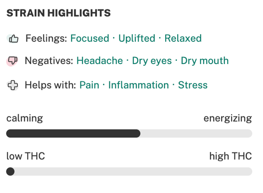This screenshot has width=263, height=193.
Task: Click the Inflammation link
Action: [139, 85]
